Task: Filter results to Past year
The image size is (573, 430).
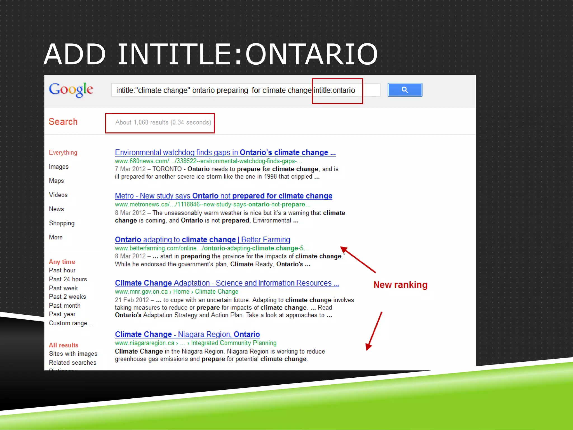Action: 62,314
